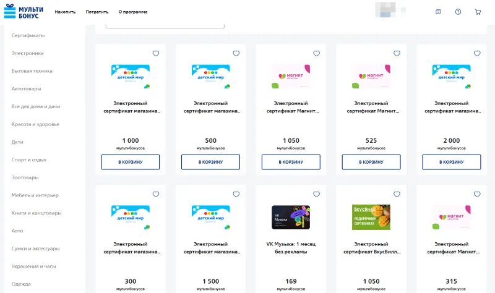Screen dimensions: 495x293
Task: Open the chat messages icon
Action: (438, 12)
